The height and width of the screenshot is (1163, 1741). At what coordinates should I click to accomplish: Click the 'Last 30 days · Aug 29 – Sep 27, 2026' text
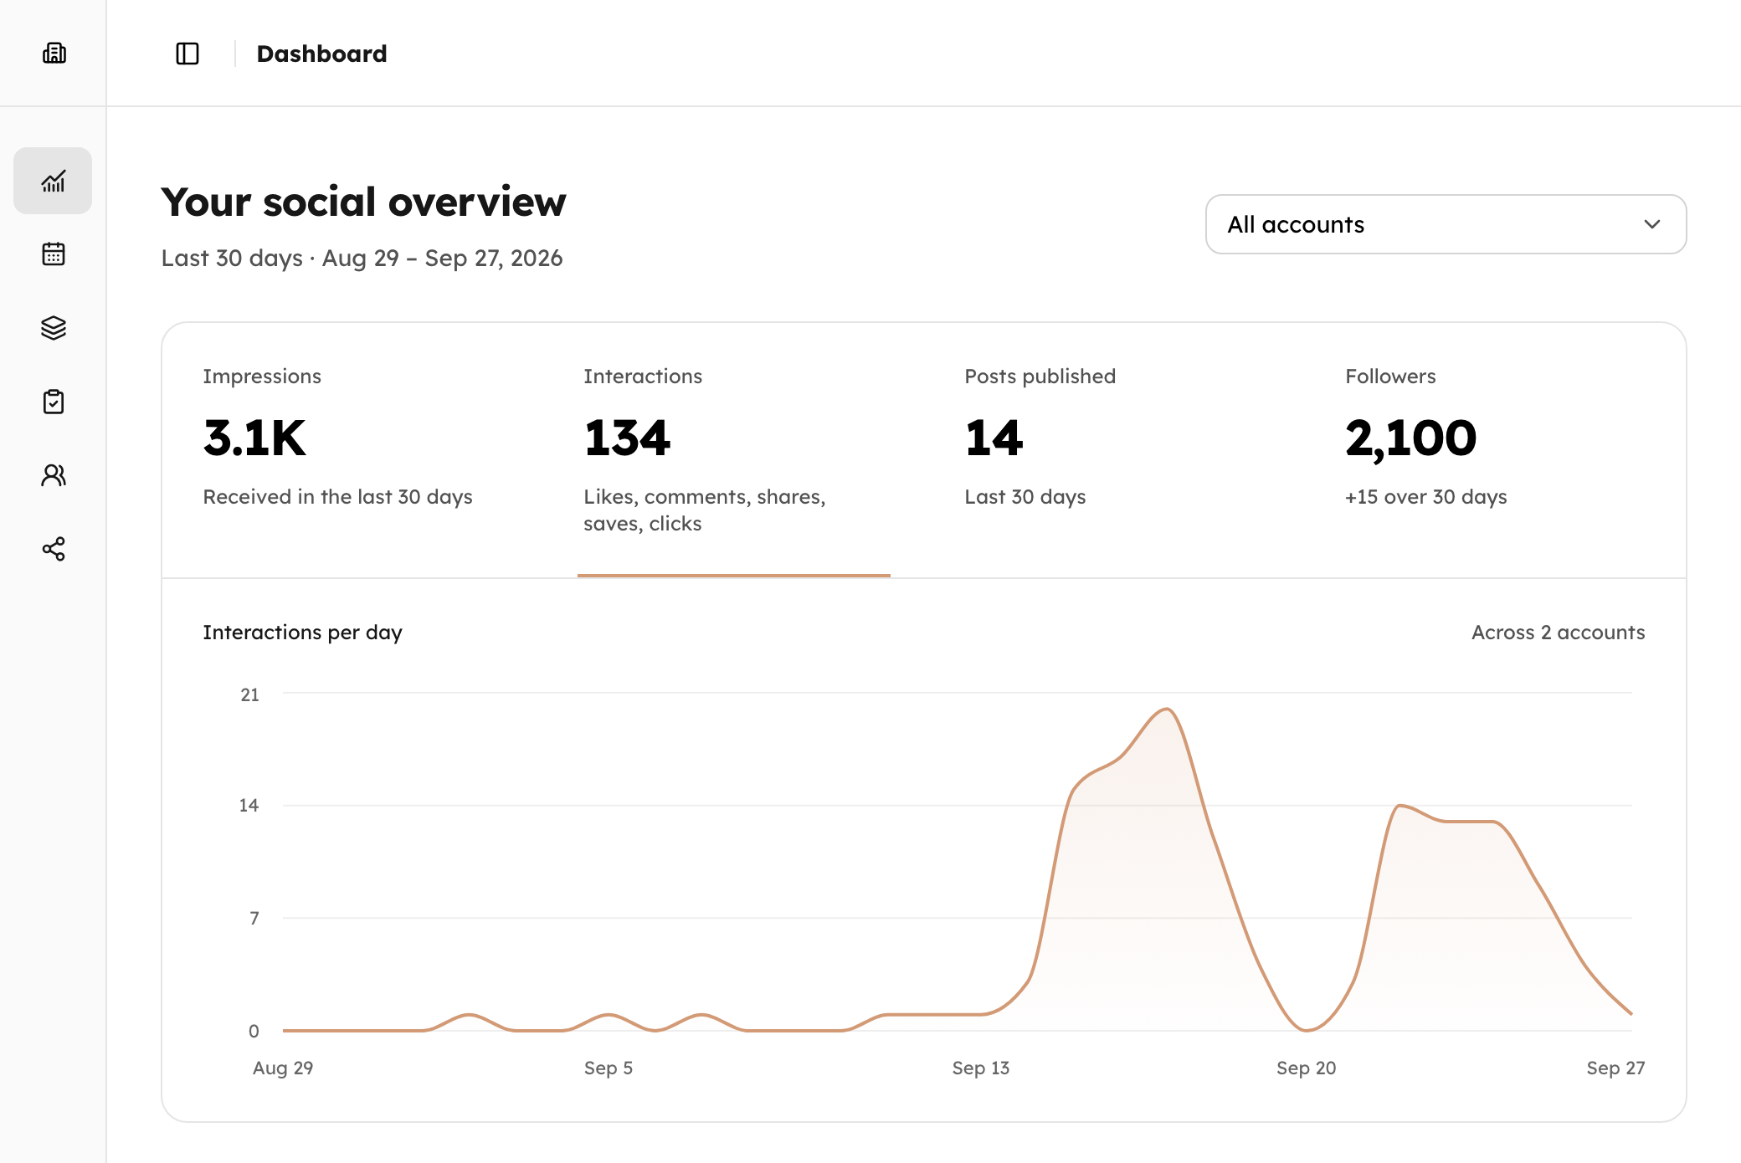point(362,259)
